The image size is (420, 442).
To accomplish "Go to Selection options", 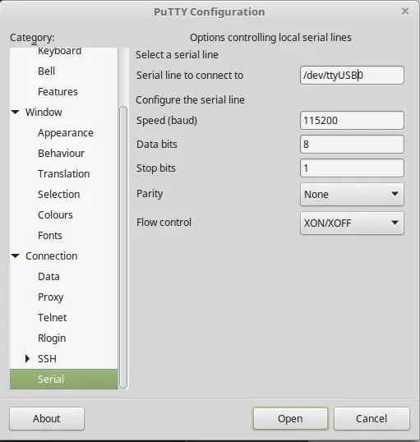I will (x=58, y=195).
